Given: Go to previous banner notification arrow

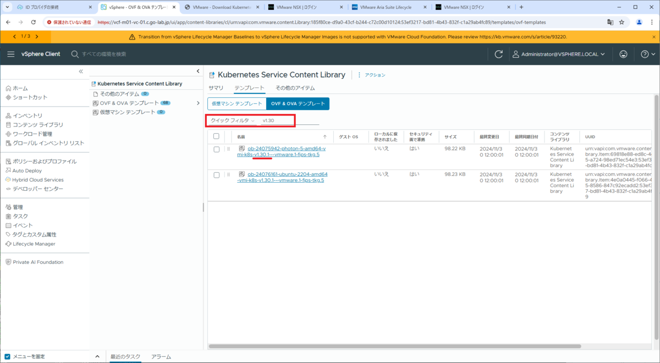Looking at the screenshot, I should (14, 36).
